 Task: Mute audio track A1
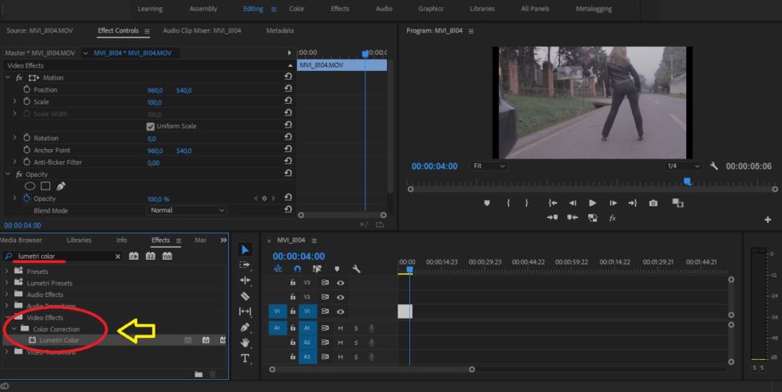pyautogui.click(x=341, y=328)
